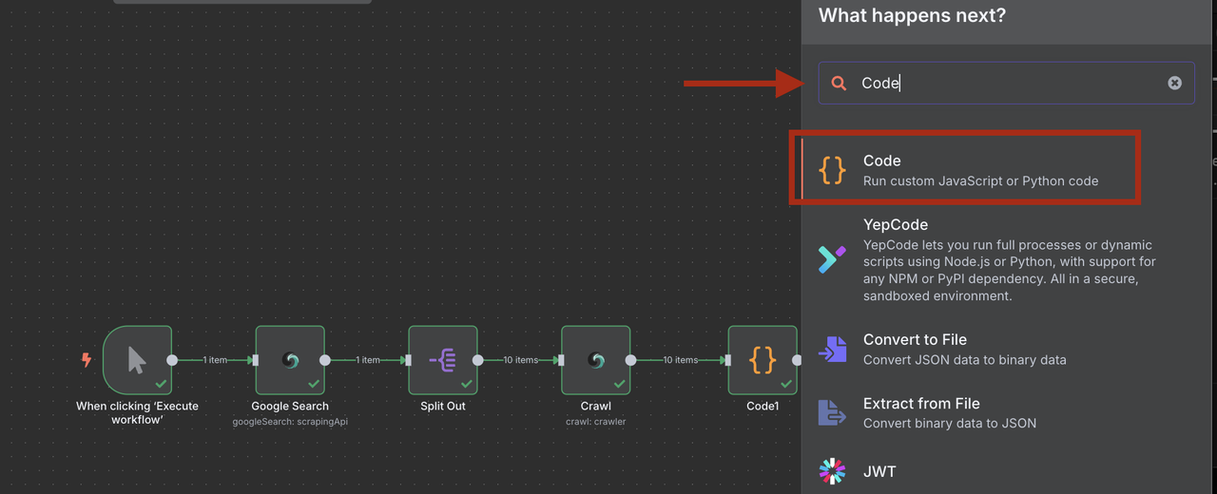This screenshot has width=1217, height=494.
Task: Click into the node search input containing Code
Action: [1007, 83]
